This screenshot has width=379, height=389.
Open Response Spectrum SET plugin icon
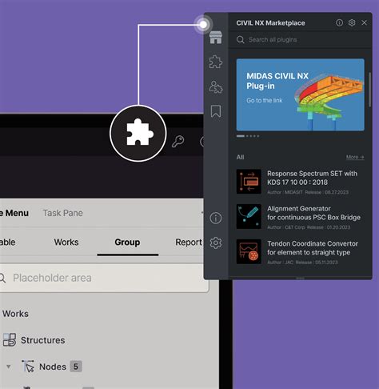tap(249, 182)
